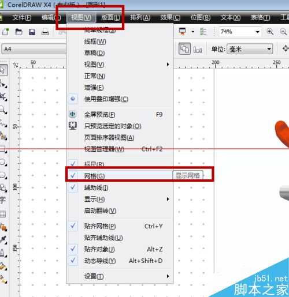The image size is (289, 297).
Task: Click the ruler origin corner box
Action: coord(16,65)
